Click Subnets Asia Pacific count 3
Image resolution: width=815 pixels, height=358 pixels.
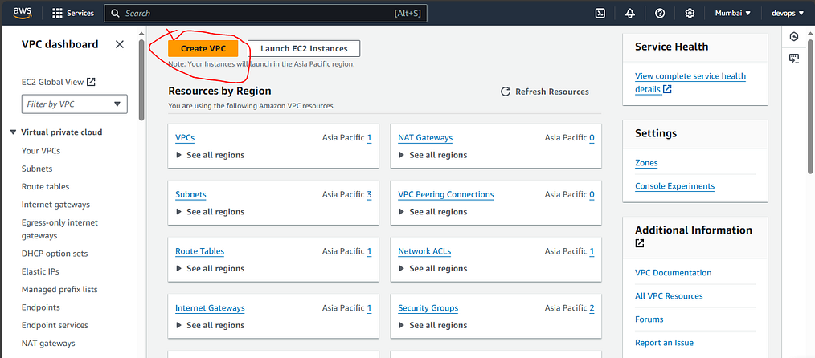[369, 194]
